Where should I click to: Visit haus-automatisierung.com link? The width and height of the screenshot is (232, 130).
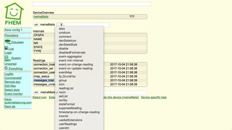click(x=18, y=101)
